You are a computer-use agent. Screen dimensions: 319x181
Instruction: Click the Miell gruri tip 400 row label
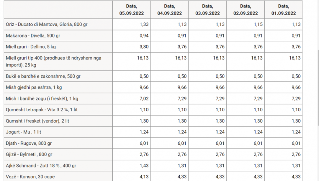(x=54, y=61)
